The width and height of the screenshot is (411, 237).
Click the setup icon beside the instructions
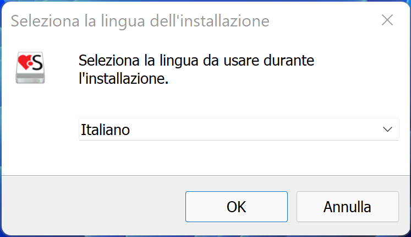click(30, 68)
